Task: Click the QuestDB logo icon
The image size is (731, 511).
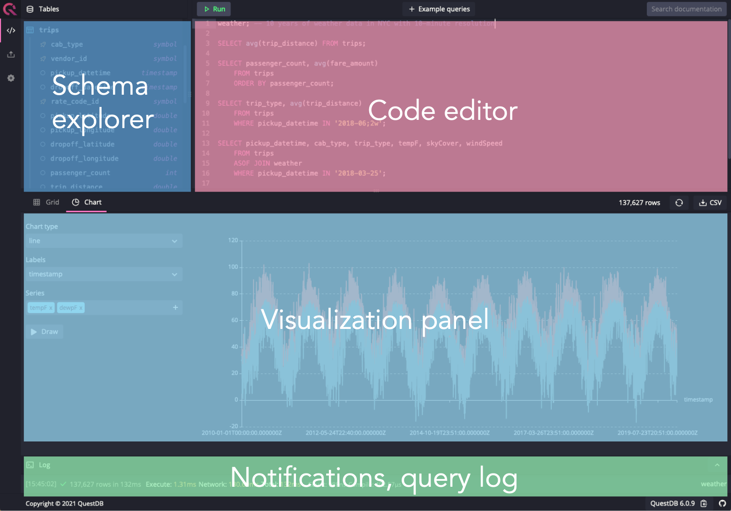Action: (x=10, y=9)
